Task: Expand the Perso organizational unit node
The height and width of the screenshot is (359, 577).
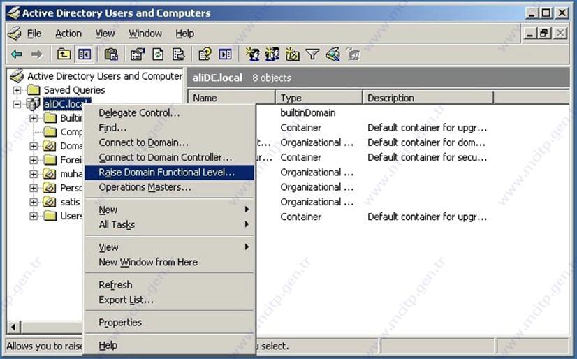Action: click(x=34, y=188)
